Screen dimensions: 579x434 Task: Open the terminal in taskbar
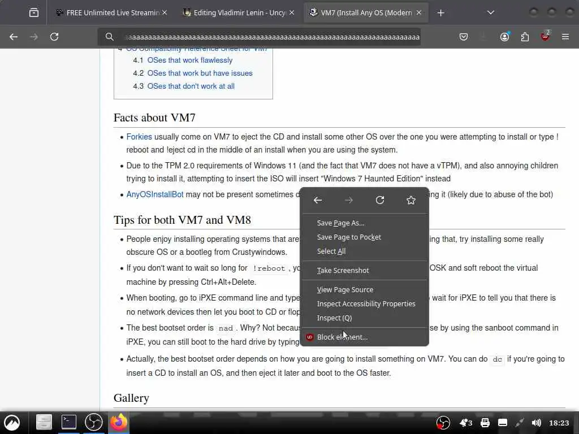click(68, 422)
